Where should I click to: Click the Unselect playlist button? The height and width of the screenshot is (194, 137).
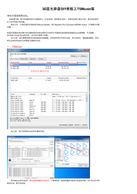[33, 59]
